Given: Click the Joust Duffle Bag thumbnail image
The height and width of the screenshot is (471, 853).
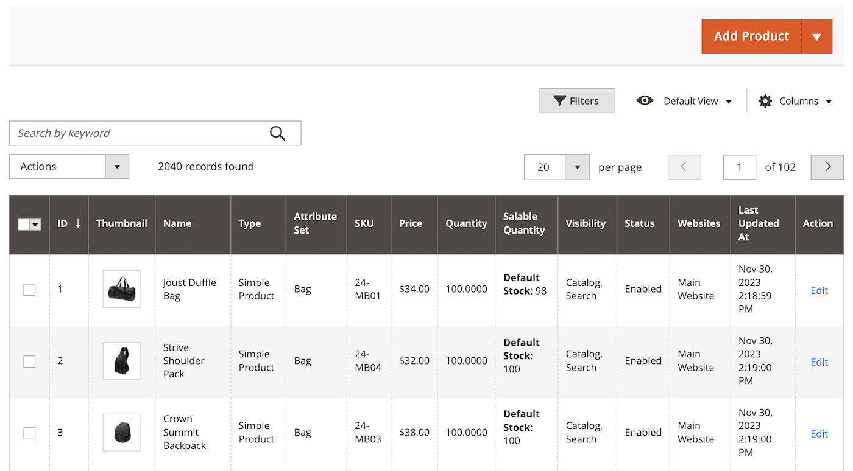Looking at the screenshot, I should click(x=121, y=289).
